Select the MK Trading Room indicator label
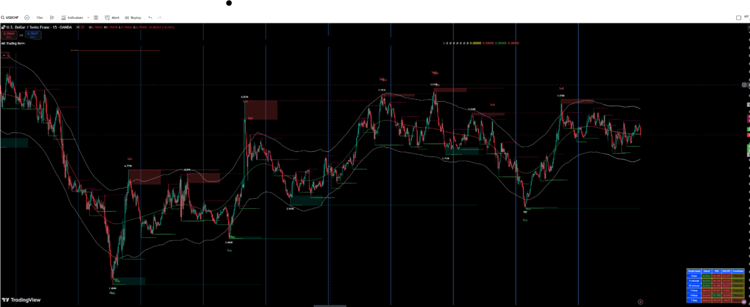 [x=13, y=43]
